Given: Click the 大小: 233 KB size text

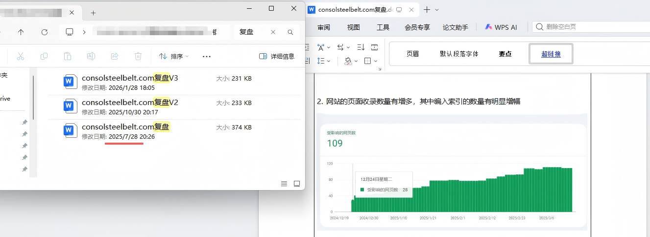Looking at the screenshot, I should pyautogui.click(x=234, y=103).
